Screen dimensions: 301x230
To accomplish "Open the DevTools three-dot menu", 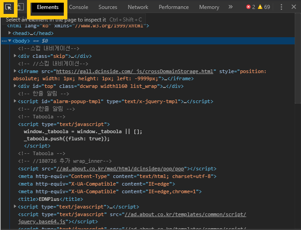I will [281, 7].
